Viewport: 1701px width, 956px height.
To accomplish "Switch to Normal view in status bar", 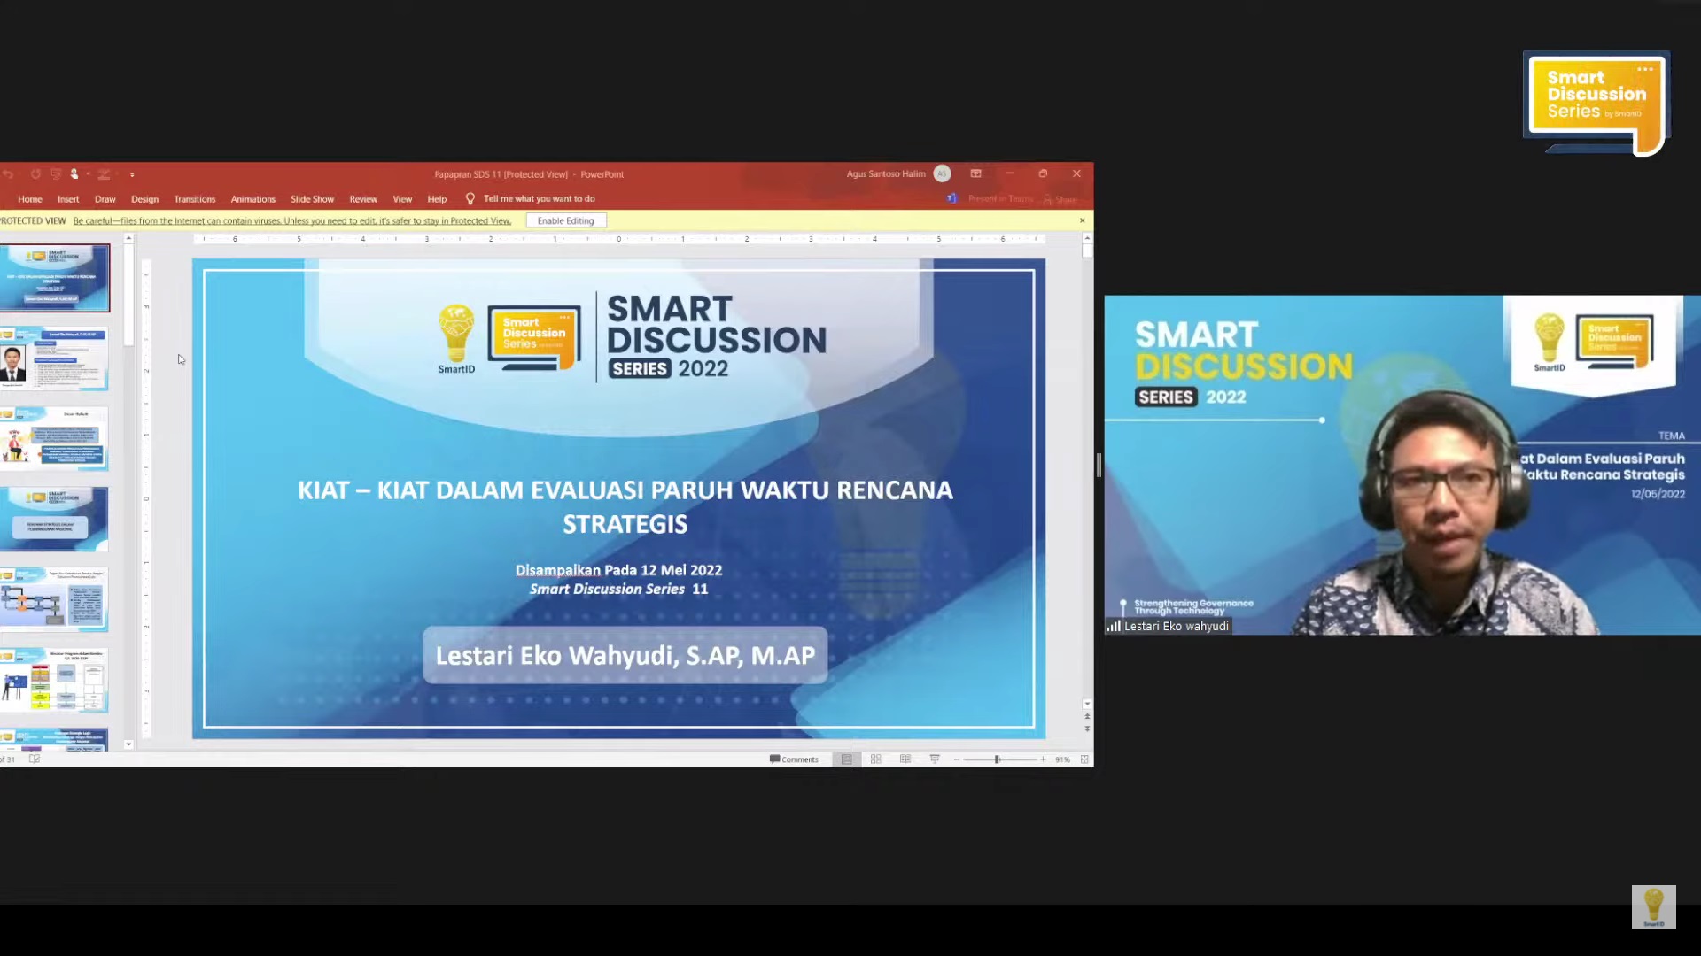I will tap(846, 759).
